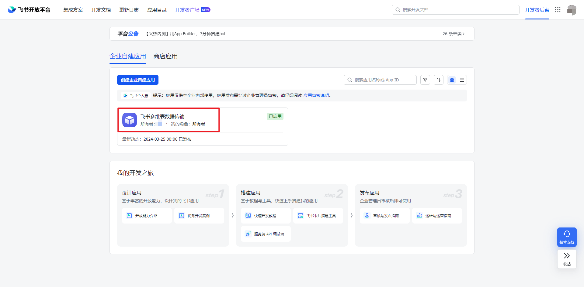584x287 pixels.
Task: Open 应用目录 menu
Action: pyautogui.click(x=157, y=10)
